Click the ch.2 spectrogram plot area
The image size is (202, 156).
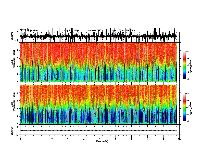click(x=98, y=105)
